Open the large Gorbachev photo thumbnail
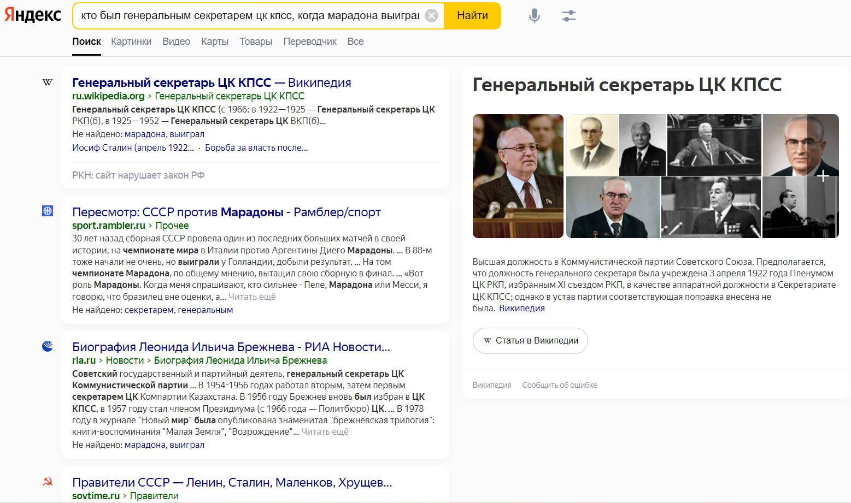Screen dimensions: 851x503 pyautogui.click(x=518, y=176)
